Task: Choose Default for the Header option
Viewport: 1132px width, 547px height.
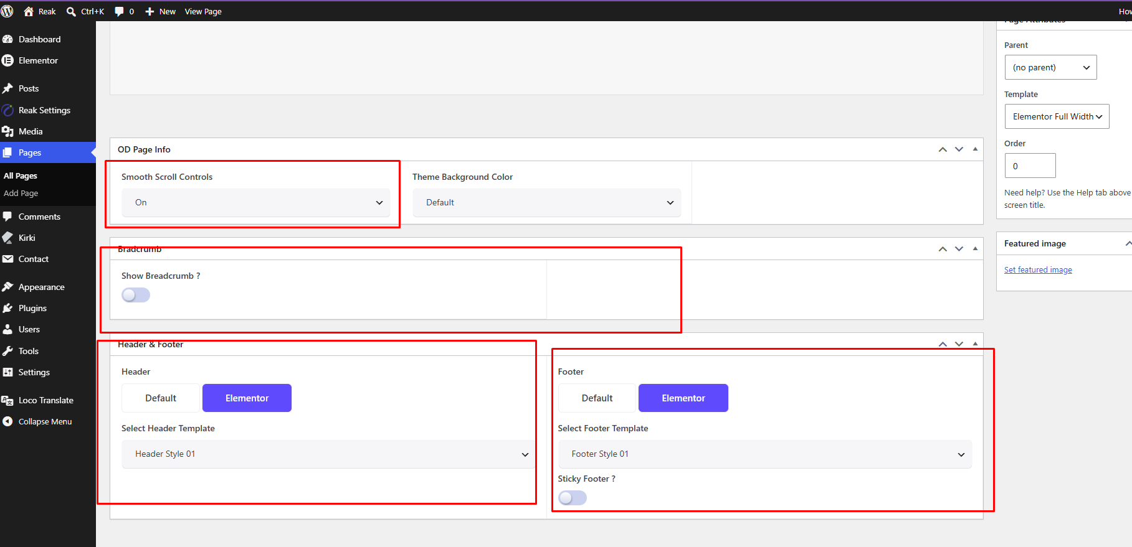Action: pyautogui.click(x=161, y=398)
